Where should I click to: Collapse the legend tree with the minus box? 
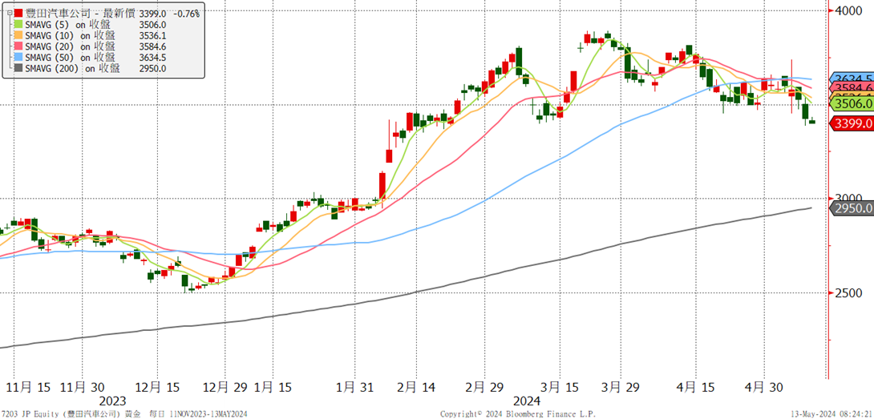[8, 14]
